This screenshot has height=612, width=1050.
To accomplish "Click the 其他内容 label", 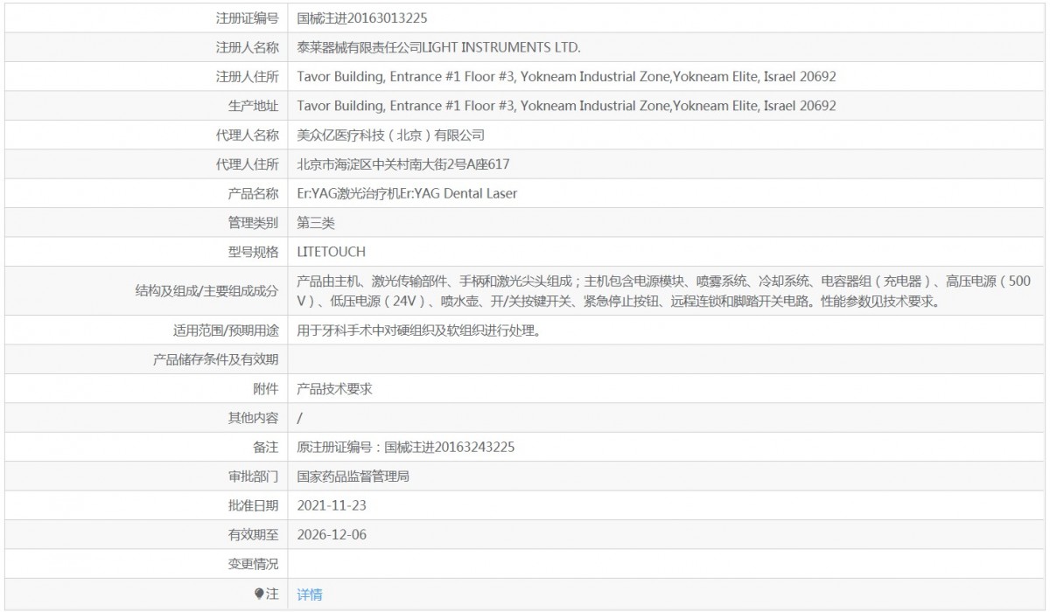I will click(254, 418).
